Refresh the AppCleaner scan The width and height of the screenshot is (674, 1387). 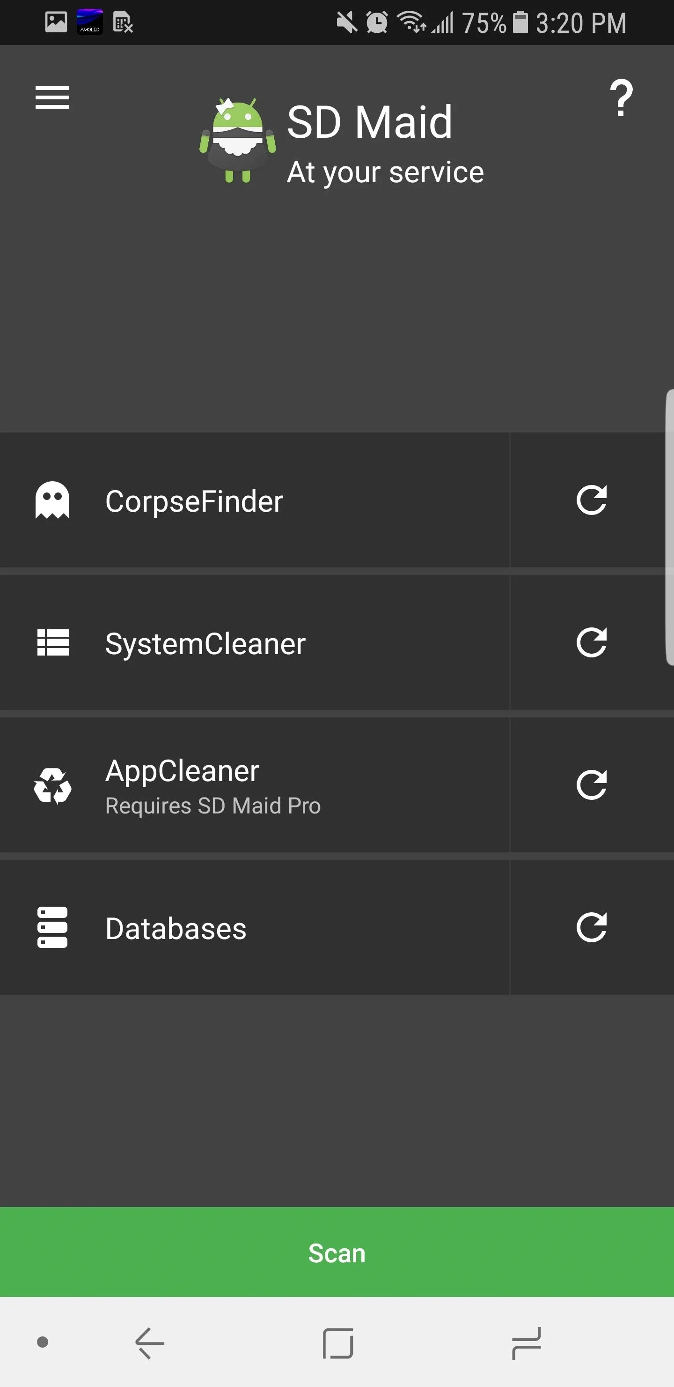pos(591,785)
